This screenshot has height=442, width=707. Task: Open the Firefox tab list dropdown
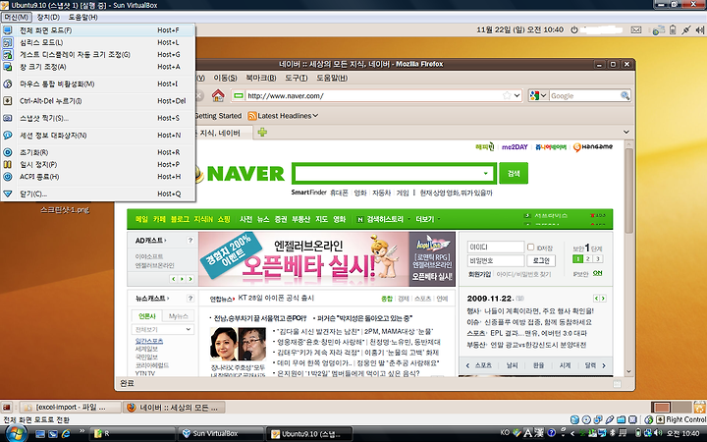coord(625,133)
